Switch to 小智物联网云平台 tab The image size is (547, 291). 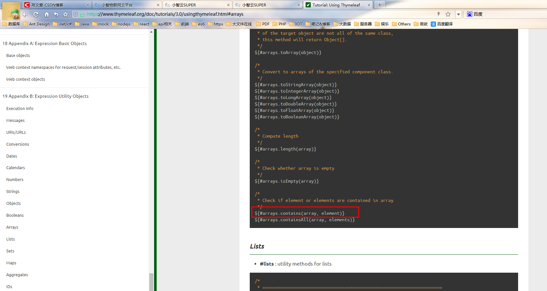[x=127, y=5]
